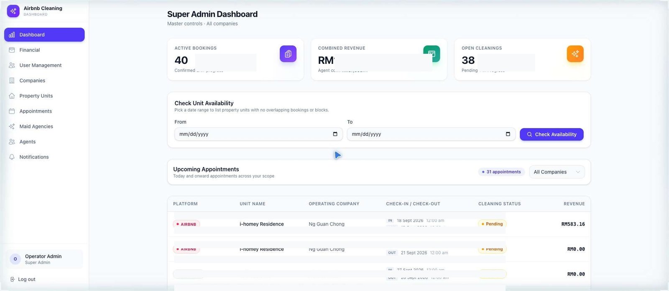The height and width of the screenshot is (291, 669).
Task: Open the To date calendar picker icon
Action: coord(508,134)
